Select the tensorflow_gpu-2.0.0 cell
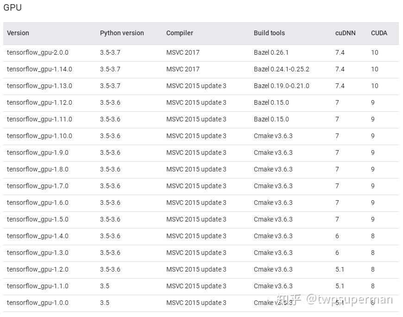 (38, 53)
